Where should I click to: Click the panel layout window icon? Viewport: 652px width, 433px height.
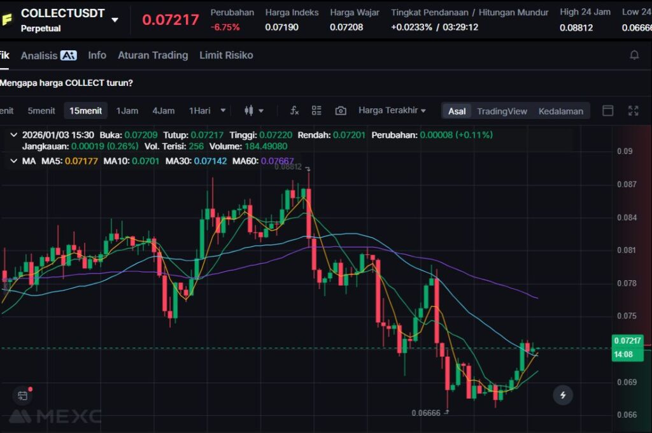(608, 111)
